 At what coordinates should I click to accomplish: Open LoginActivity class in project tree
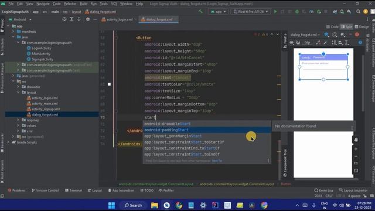click(x=39, y=48)
